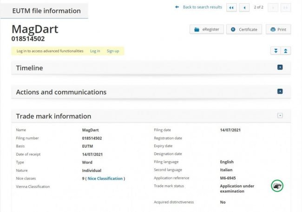Expand the Timeline section

(x=280, y=67)
